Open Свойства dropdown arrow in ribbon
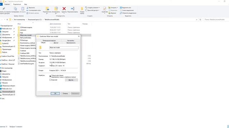Viewport: 229px width, 128px height. [104, 14]
